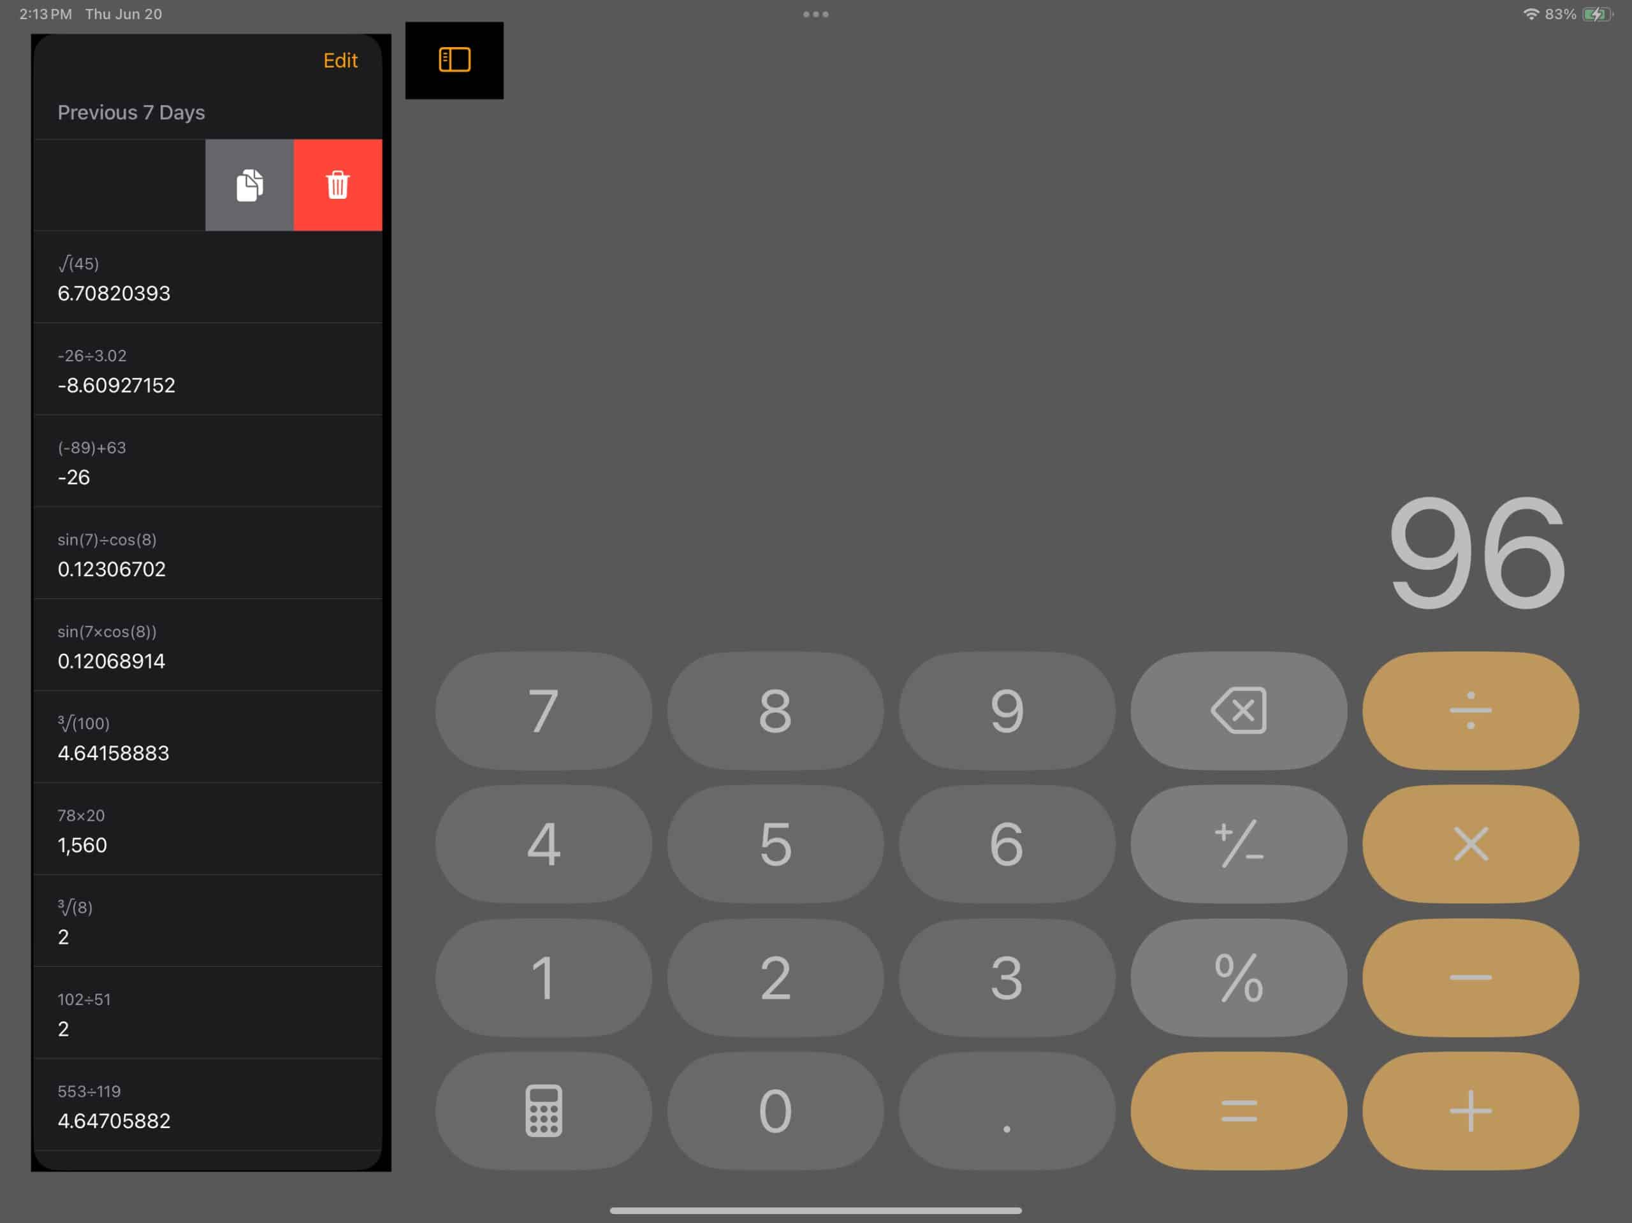Image resolution: width=1632 pixels, height=1223 pixels.
Task: Click the multiplication operator button
Action: 1469,843
